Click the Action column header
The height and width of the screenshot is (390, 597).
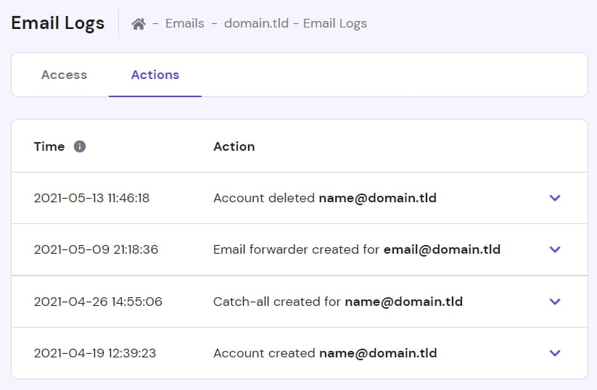click(x=234, y=146)
